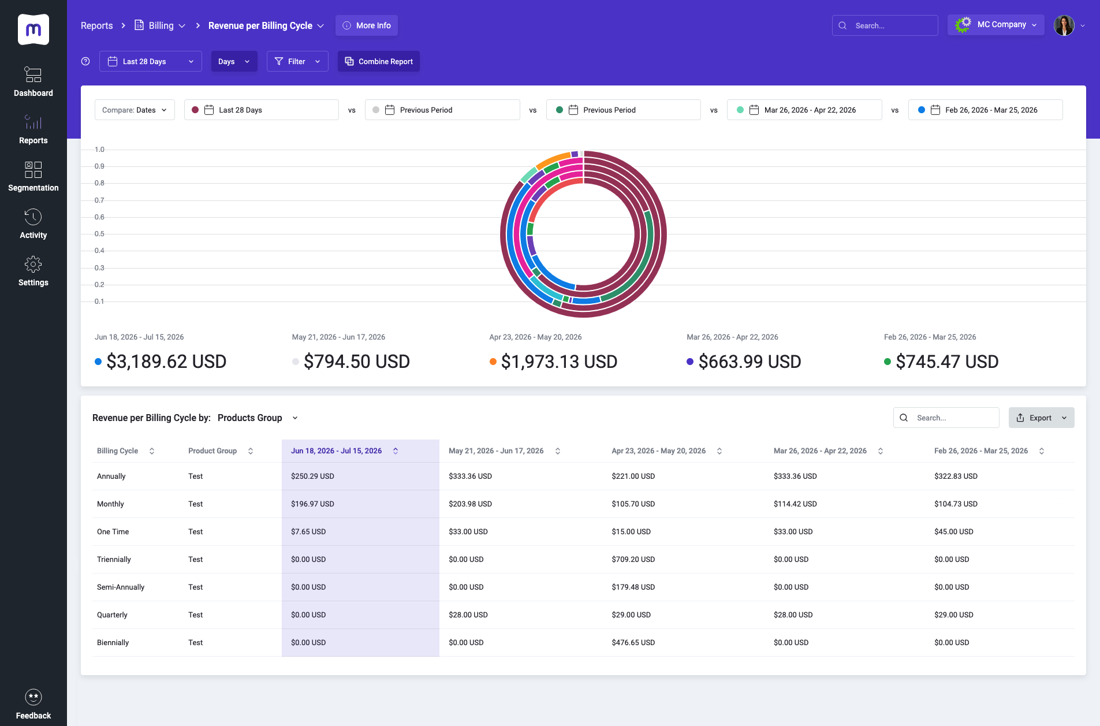Image resolution: width=1100 pixels, height=726 pixels.
Task: Click the help question mark icon
Action: coord(85,61)
